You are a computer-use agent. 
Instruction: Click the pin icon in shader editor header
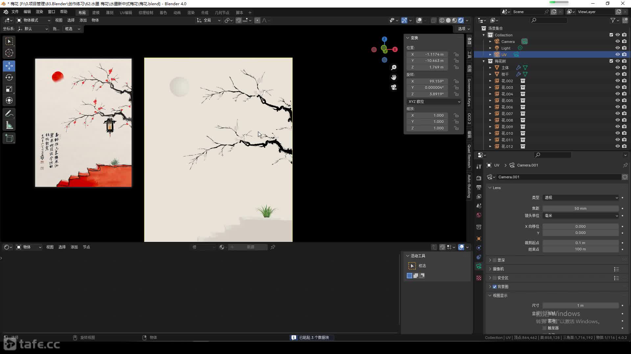click(273, 247)
